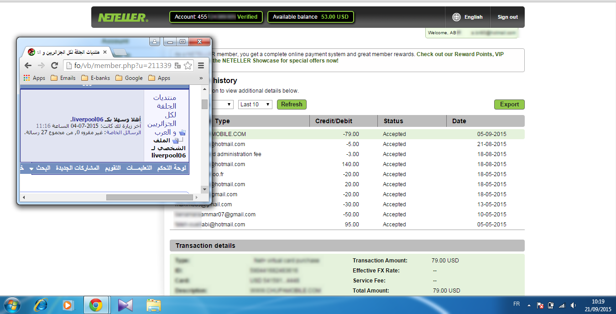This screenshot has width=616, height=314.
Task: Click the vertical scrollbar thumb in forum window
Action: (204, 104)
